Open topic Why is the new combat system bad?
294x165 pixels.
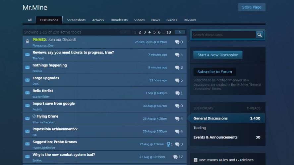pos(64,154)
